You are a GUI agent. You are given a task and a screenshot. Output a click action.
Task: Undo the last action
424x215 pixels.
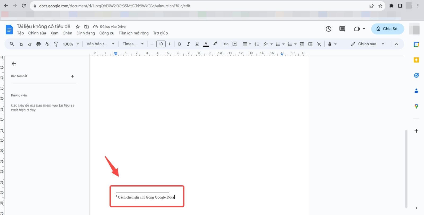click(21, 44)
